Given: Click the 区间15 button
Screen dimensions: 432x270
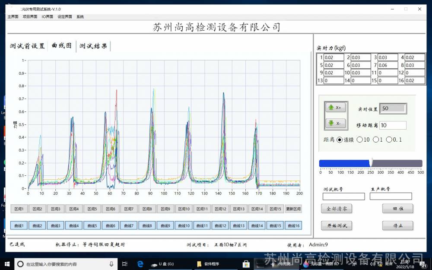Looking at the screenshot, I should [275, 209].
